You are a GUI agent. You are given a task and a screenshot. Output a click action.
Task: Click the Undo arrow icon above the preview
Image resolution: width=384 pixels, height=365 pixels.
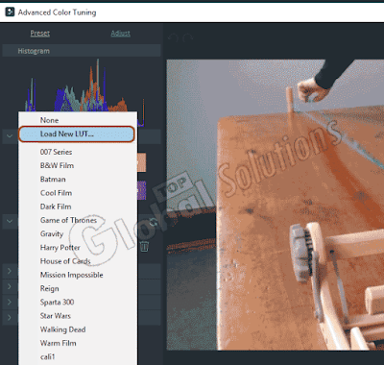tap(173, 38)
